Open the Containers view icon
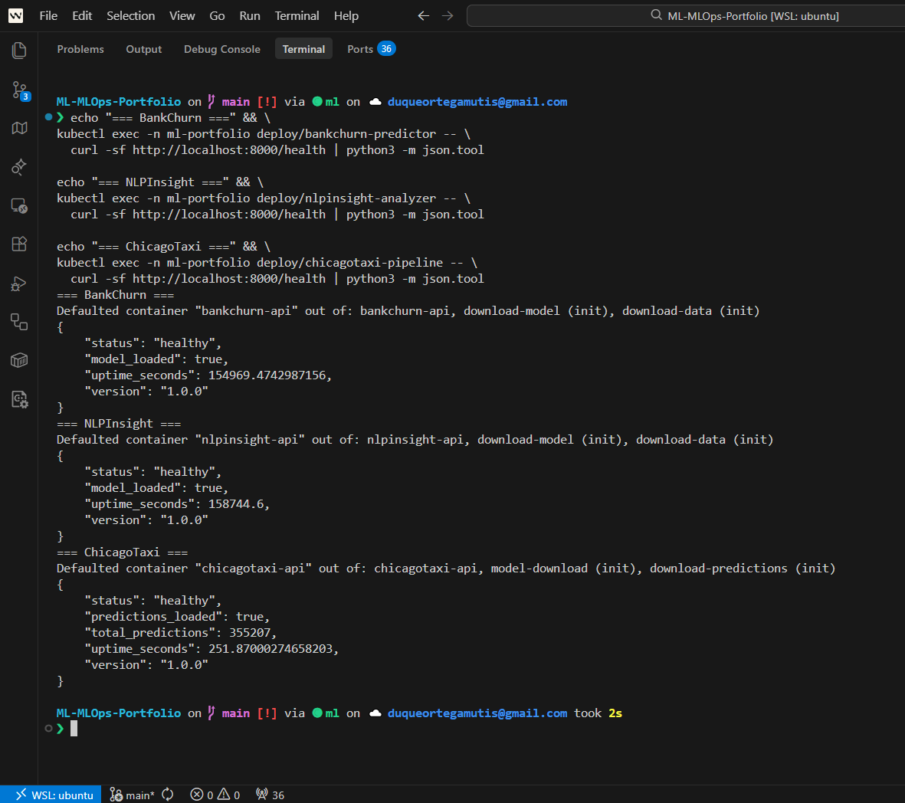 [19, 360]
